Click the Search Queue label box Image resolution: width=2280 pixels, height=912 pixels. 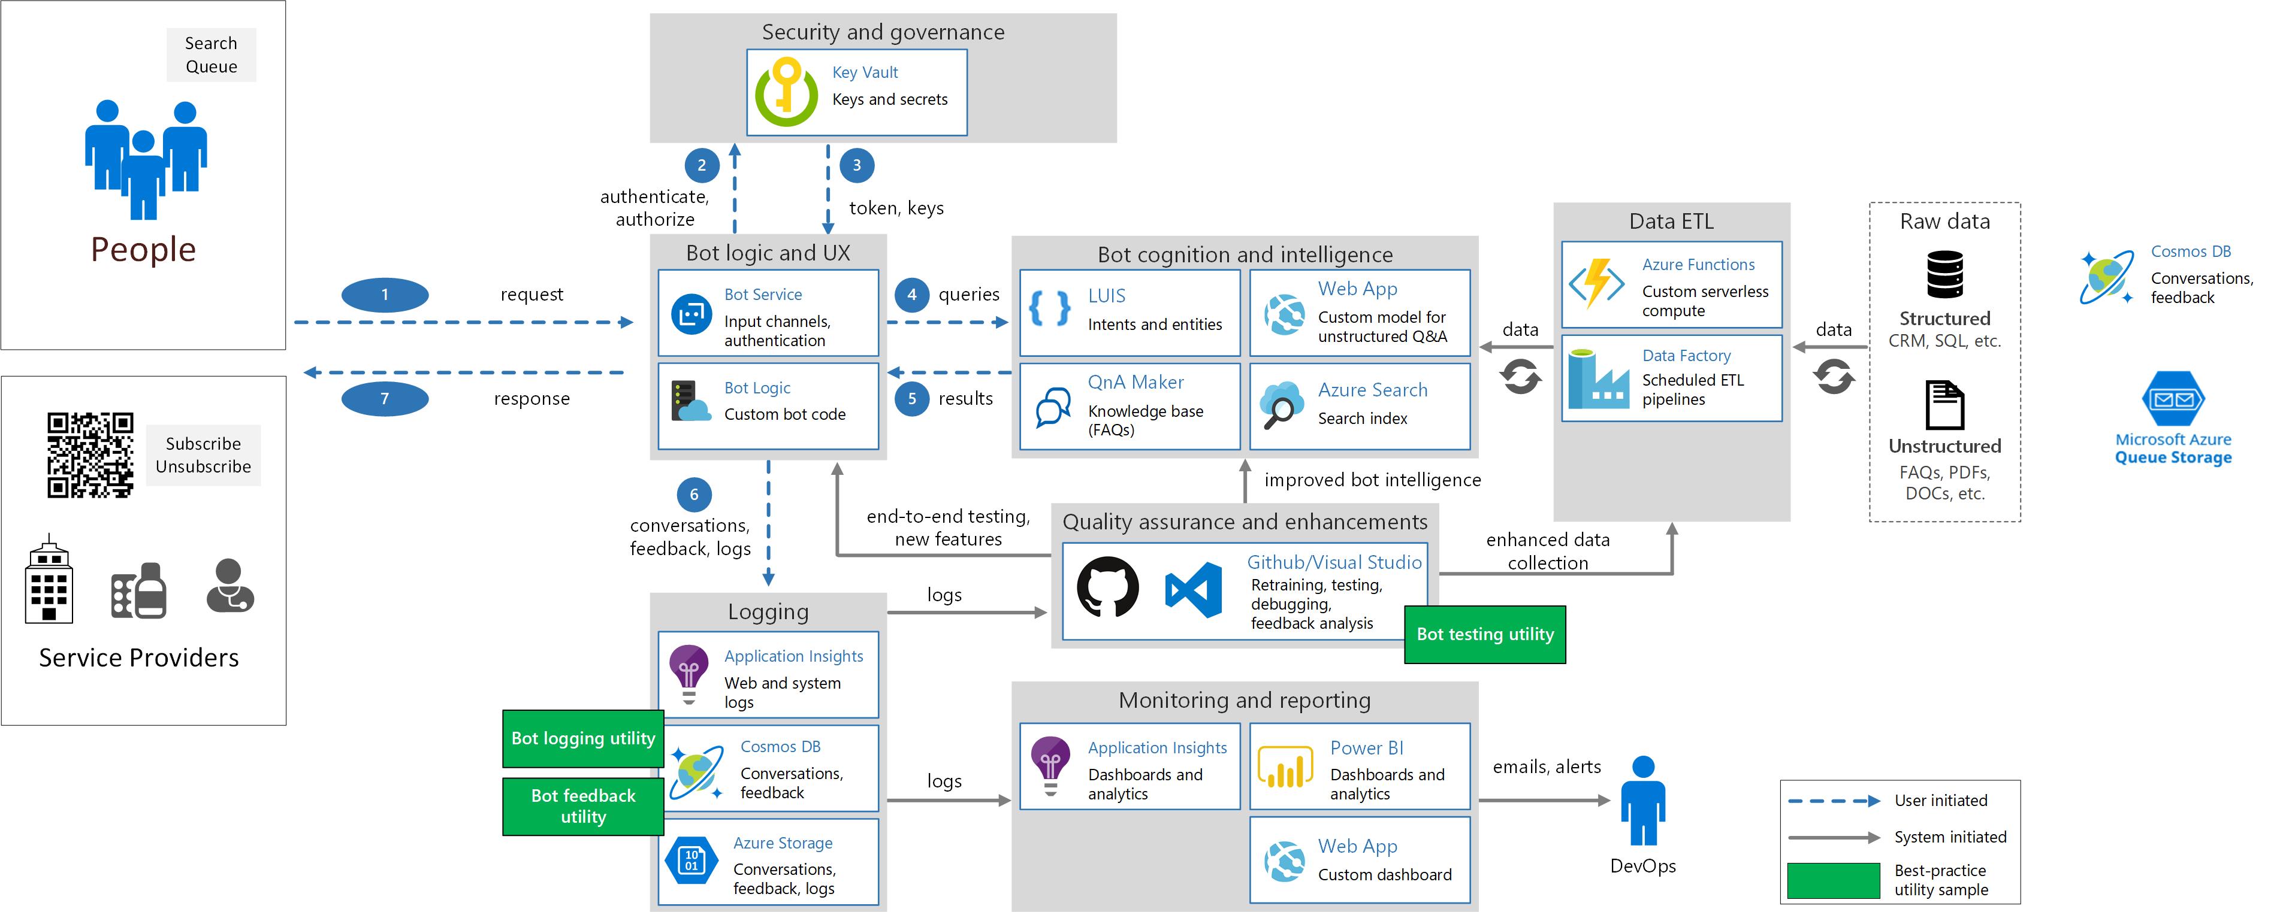[211, 55]
